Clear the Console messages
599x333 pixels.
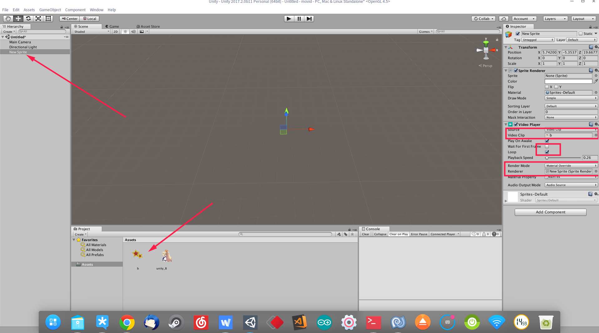click(366, 234)
